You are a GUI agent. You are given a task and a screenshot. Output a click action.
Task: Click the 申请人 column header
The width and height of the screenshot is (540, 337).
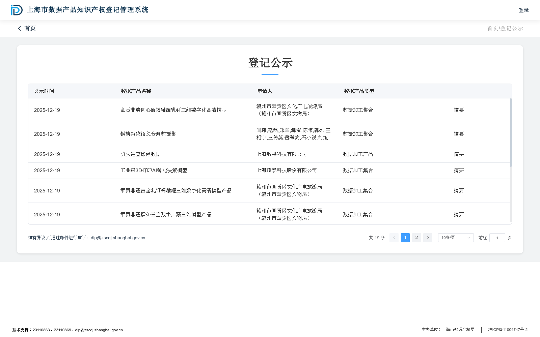coord(265,91)
